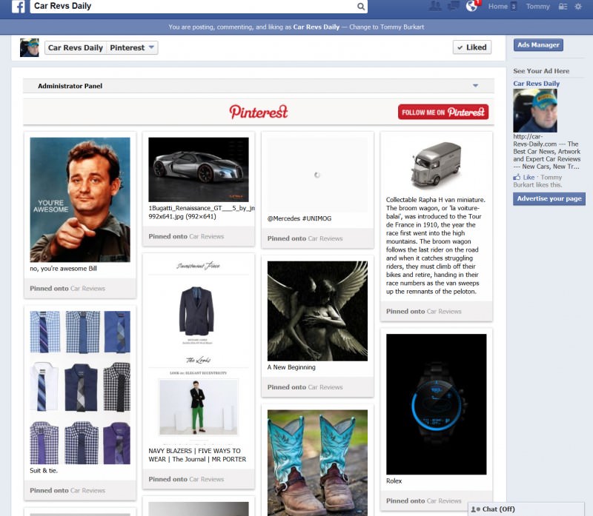Screen dimensions: 593x516
Task: Click the ad profile photo thumbnail
Action: (x=535, y=111)
